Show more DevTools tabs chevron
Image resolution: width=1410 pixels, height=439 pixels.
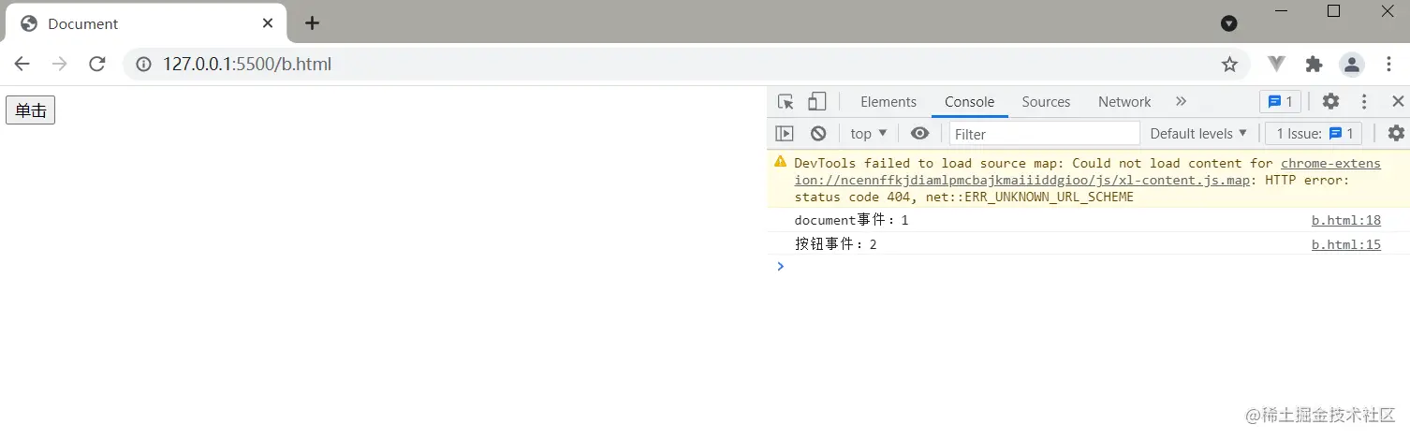click(1181, 102)
